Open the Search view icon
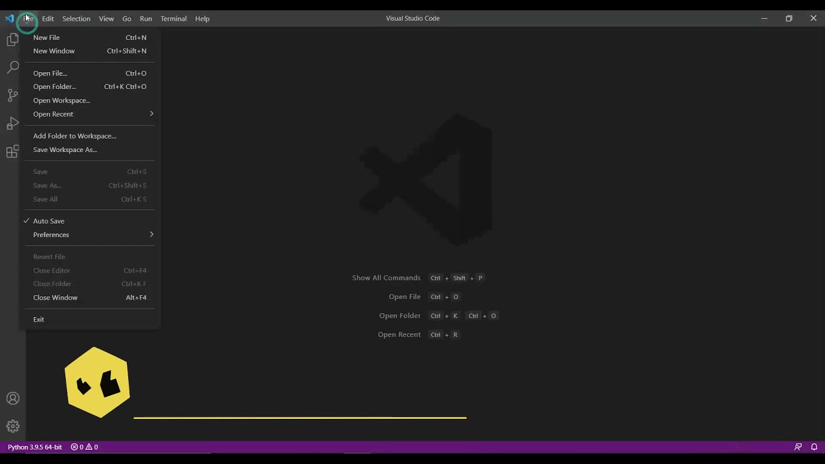This screenshot has width=825, height=464. 12,68
